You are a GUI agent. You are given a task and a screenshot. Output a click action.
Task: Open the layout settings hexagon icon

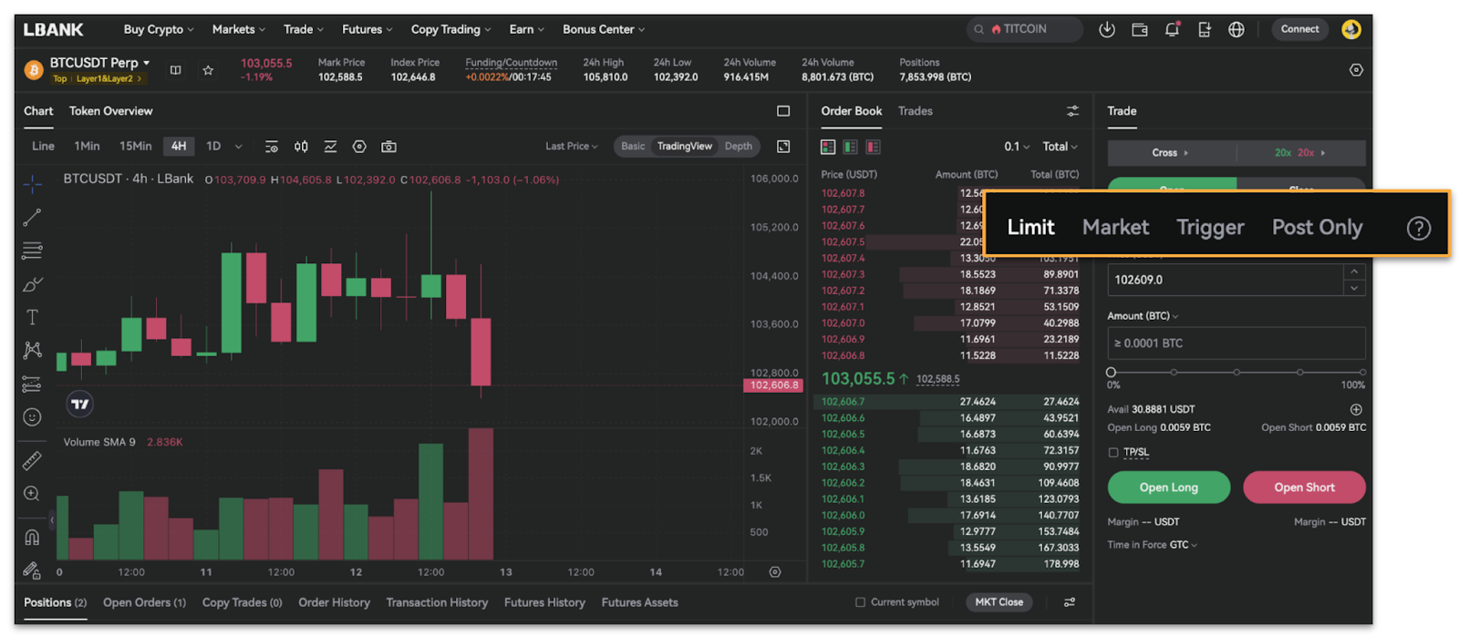(x=1356, y=70)
